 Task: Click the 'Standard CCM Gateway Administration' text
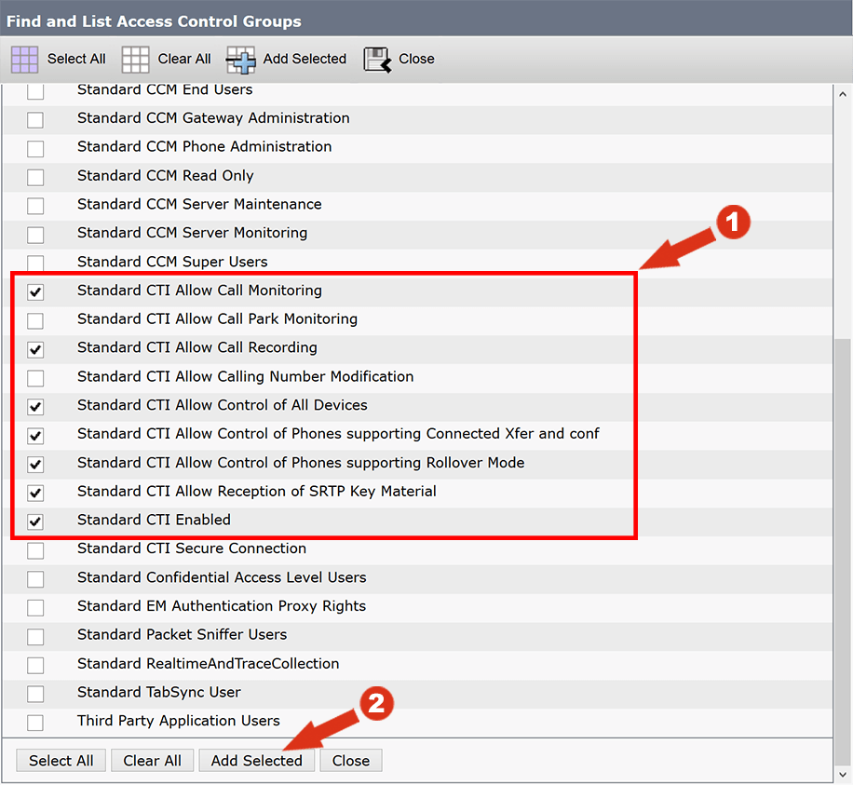click(213, 118)
